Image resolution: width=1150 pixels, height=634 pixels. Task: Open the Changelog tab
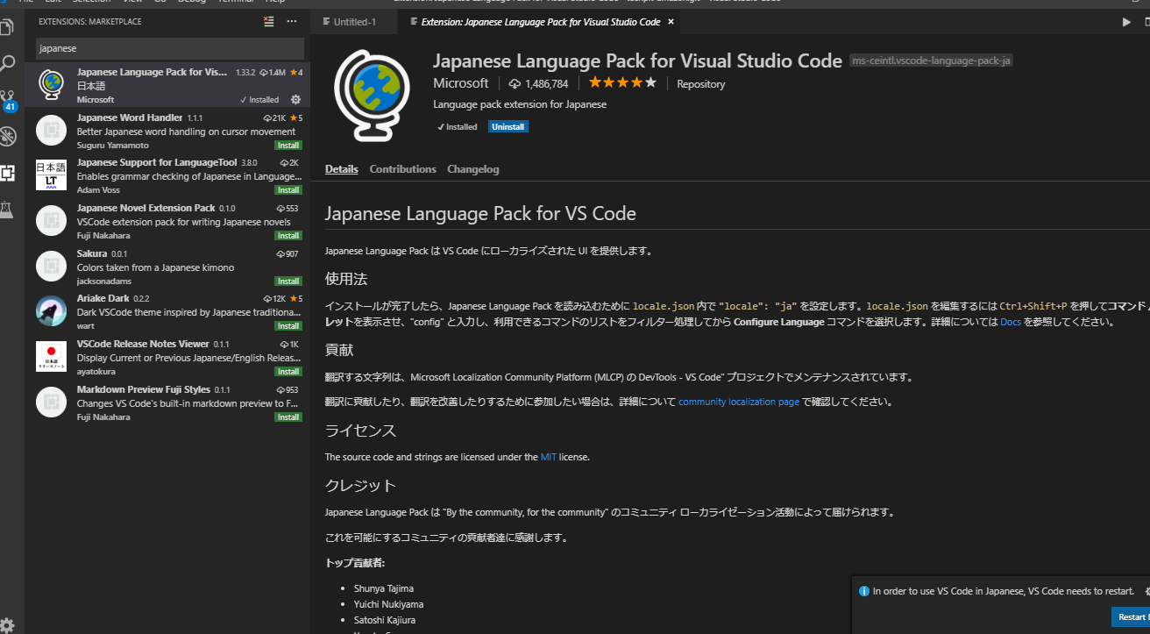click(x=473, y=169)
